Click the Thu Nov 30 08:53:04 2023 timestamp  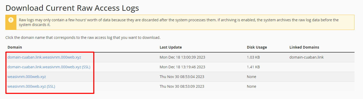pos(182,77)
